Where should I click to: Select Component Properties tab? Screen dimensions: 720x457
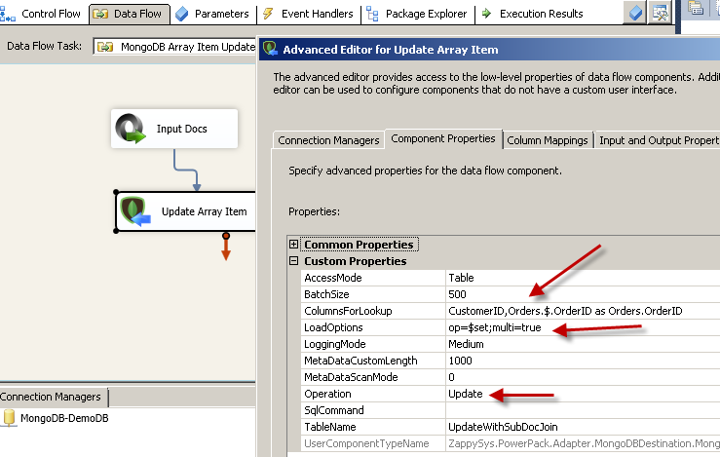(x=443, y=138)
